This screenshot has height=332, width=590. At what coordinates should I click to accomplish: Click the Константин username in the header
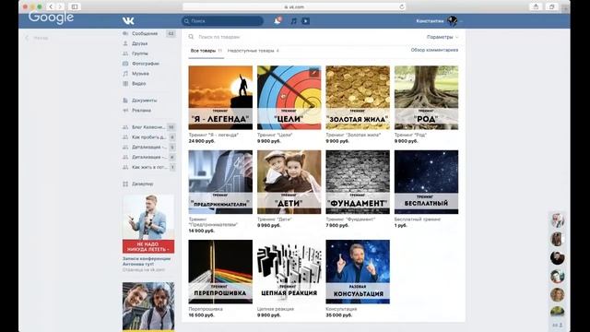coord(430,21)
